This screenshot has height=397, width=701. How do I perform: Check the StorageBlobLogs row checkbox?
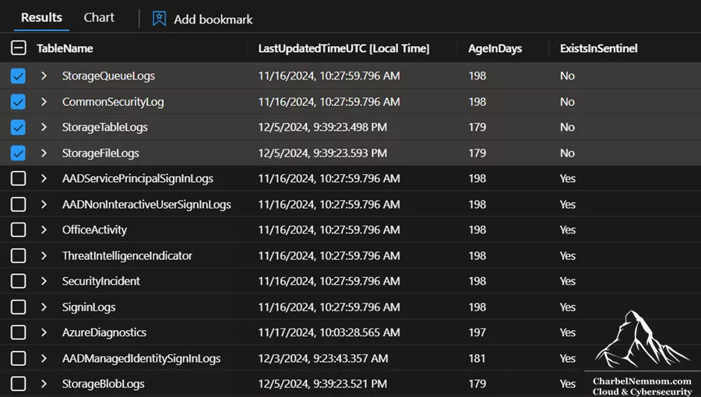coord(19,384)
